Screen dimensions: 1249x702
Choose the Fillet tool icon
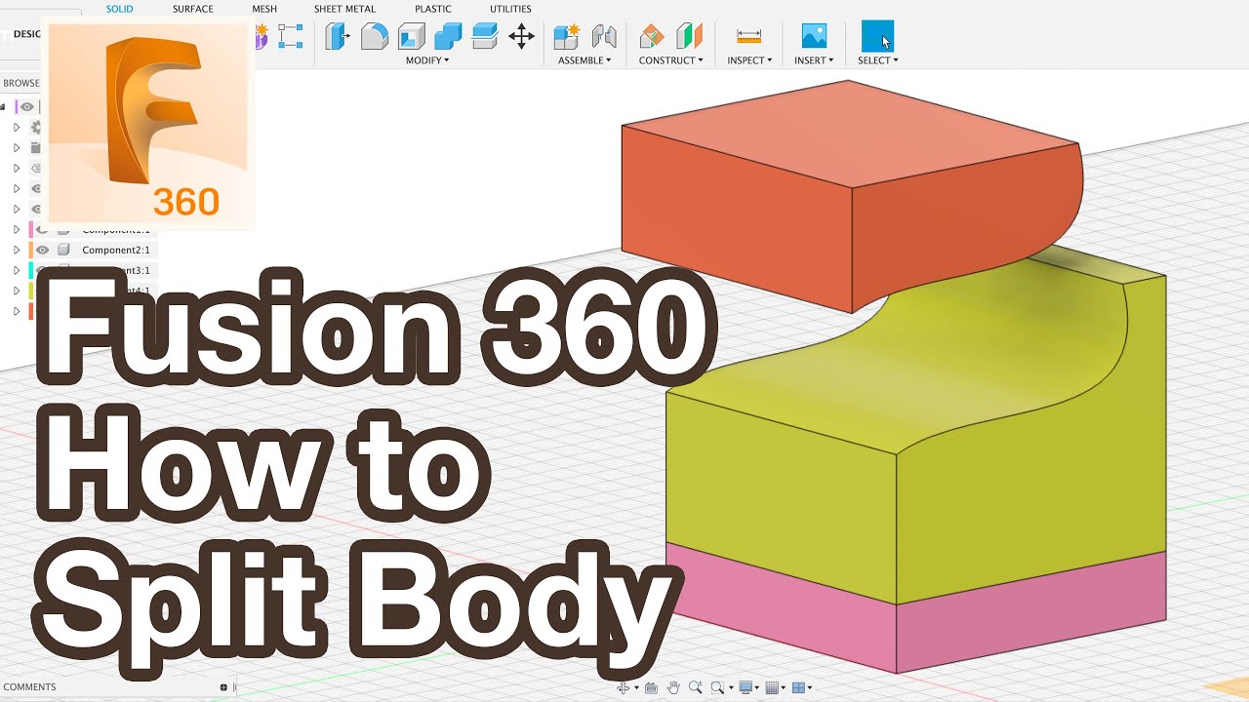374,37
